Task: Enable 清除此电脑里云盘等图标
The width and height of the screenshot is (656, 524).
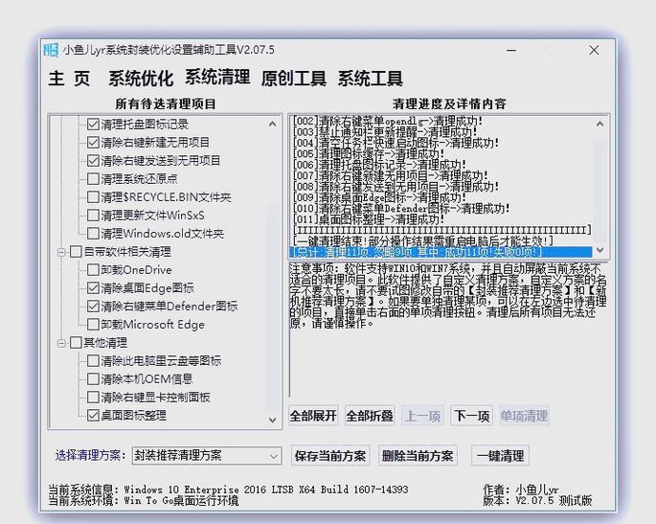Action: 93,361
